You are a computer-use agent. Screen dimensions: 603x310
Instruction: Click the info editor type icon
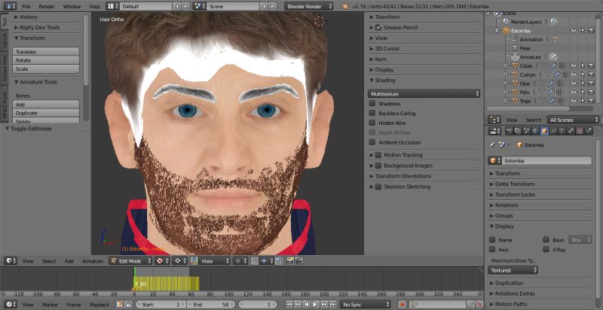[10, 7]
